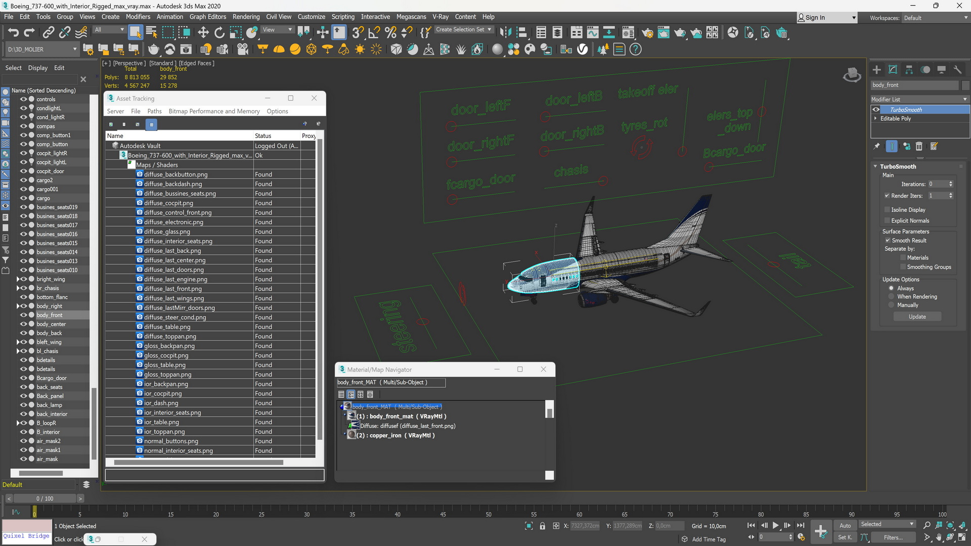Check Separate by Materials checkbox

pos(903,258)
